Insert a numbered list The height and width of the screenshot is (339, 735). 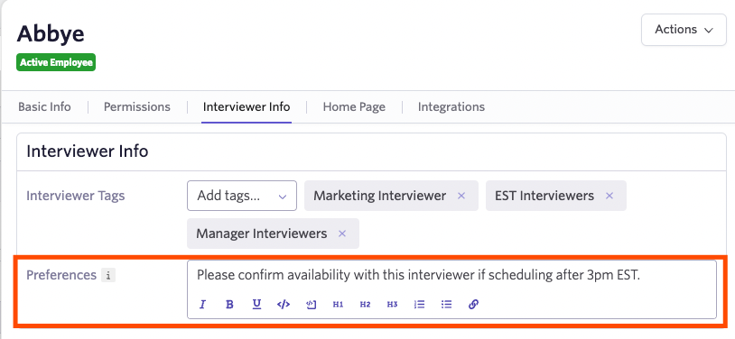point(420,305)
